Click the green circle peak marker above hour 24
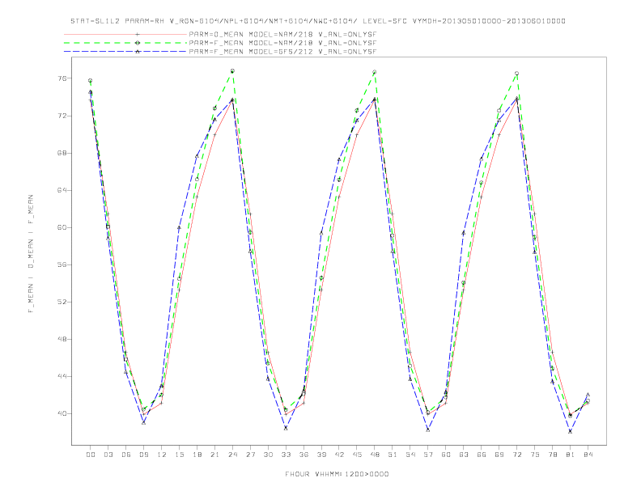Screen dimensions: 641x495 [232, 71]
